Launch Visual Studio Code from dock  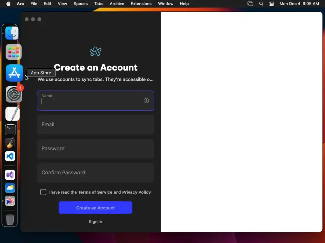(10, 156)
